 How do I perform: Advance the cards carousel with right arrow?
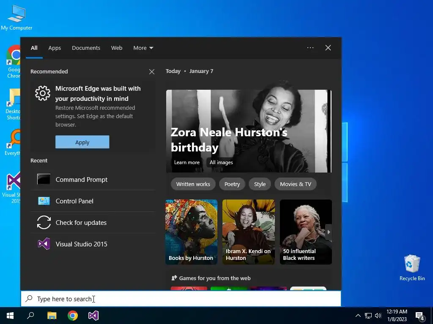pyautogui.click(x=329, y=232)
